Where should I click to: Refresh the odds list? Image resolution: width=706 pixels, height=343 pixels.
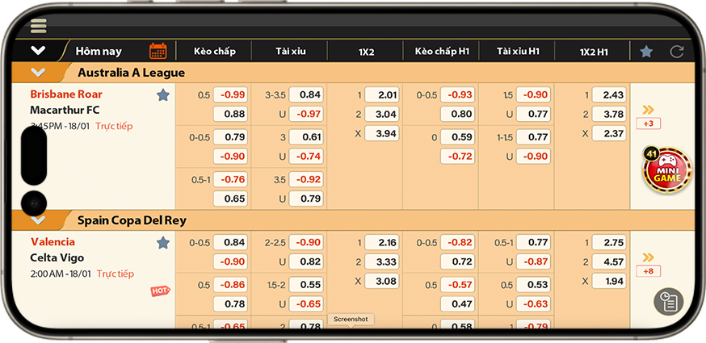tap(677, 51)
